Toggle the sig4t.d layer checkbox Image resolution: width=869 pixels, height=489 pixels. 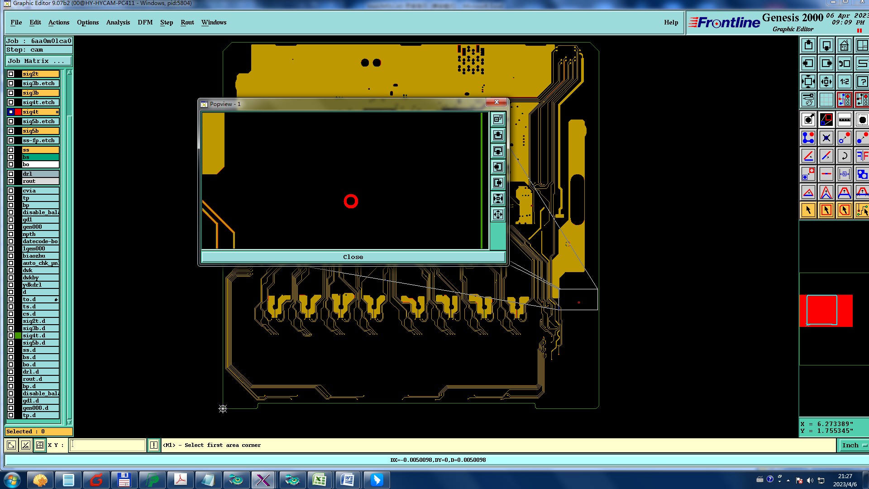(x=11, y=336)
